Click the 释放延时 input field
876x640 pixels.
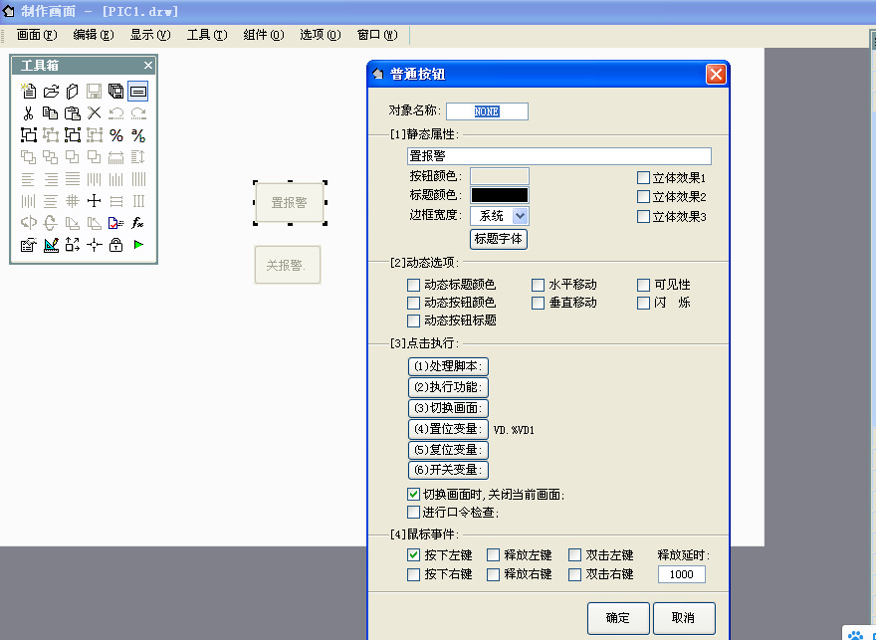682,574
